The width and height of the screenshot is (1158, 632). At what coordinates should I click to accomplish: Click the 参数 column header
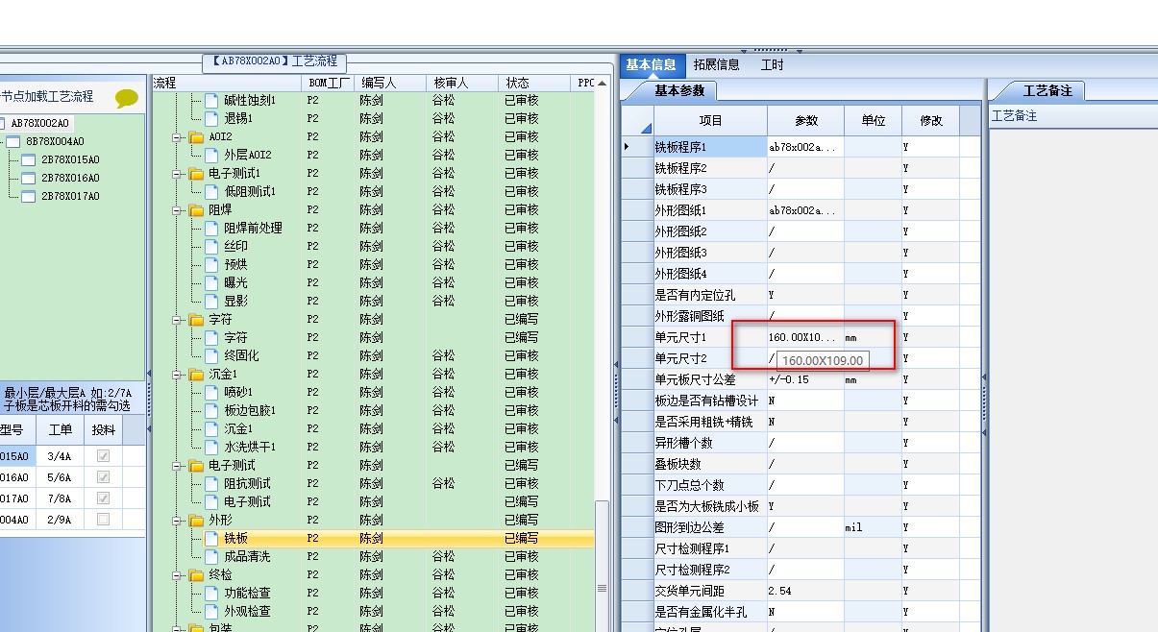coord(805,121)
